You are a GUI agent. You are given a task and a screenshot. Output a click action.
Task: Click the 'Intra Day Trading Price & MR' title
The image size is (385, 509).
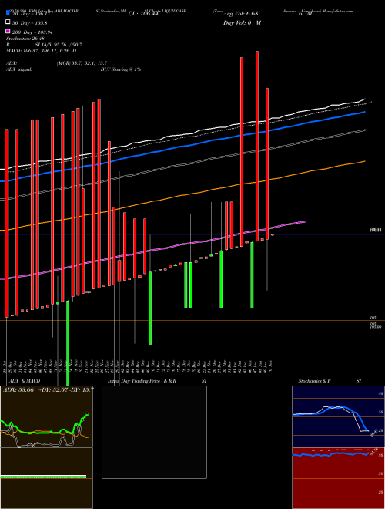(142, 381)
